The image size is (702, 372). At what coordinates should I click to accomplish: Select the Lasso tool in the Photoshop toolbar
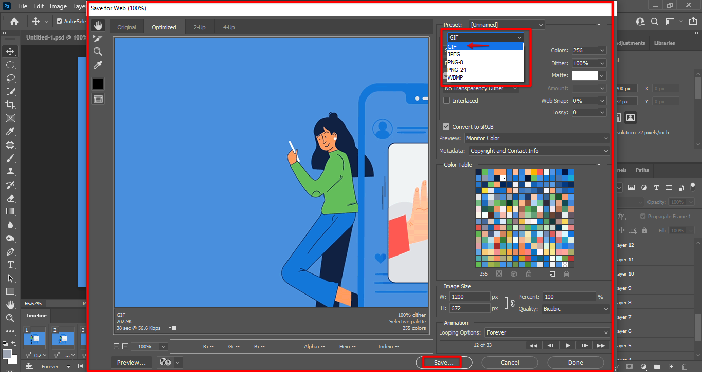pyautogui.click(x=10, y=78)
